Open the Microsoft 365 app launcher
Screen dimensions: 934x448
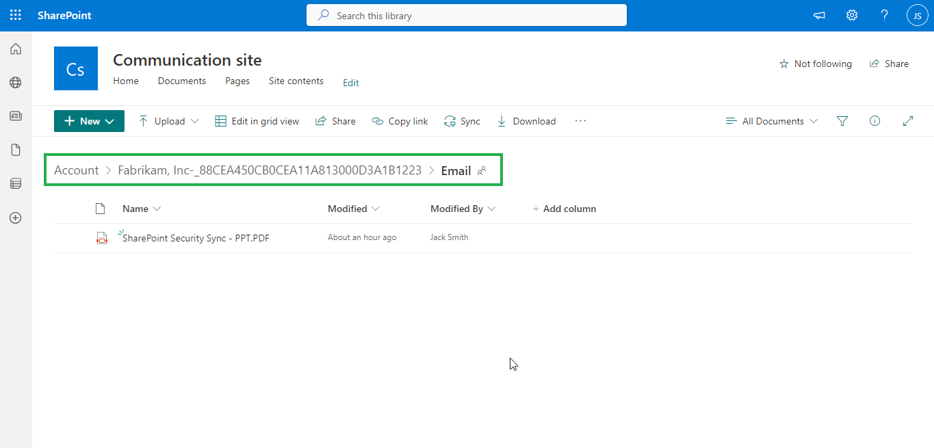(15, 14)
